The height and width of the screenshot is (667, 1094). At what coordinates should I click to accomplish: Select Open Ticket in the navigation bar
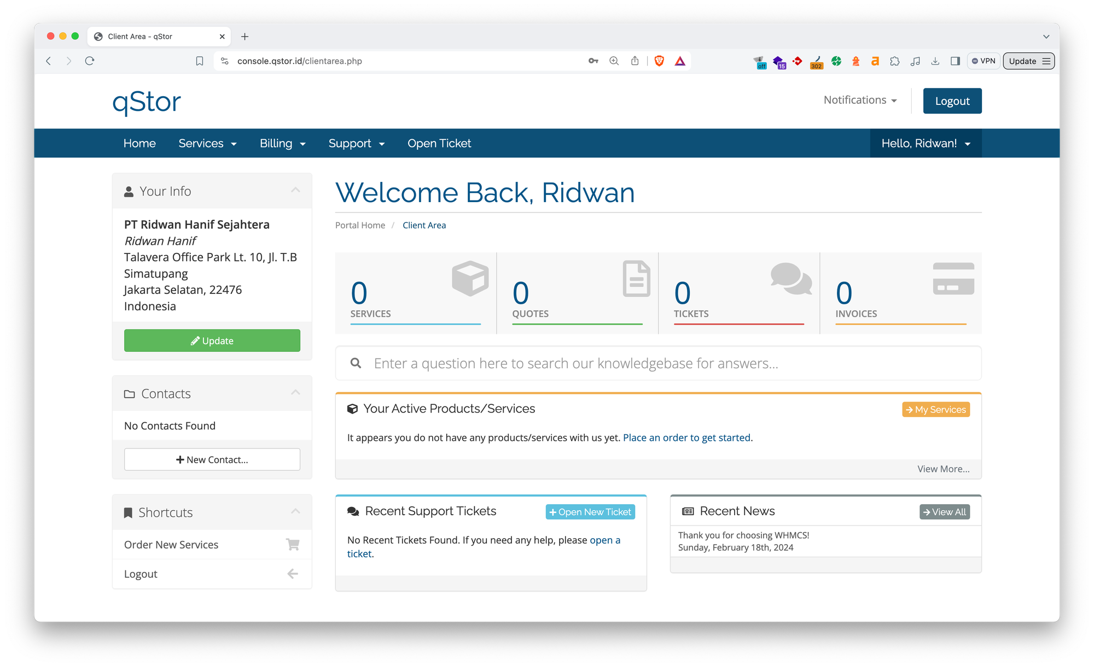click(439, 143)
